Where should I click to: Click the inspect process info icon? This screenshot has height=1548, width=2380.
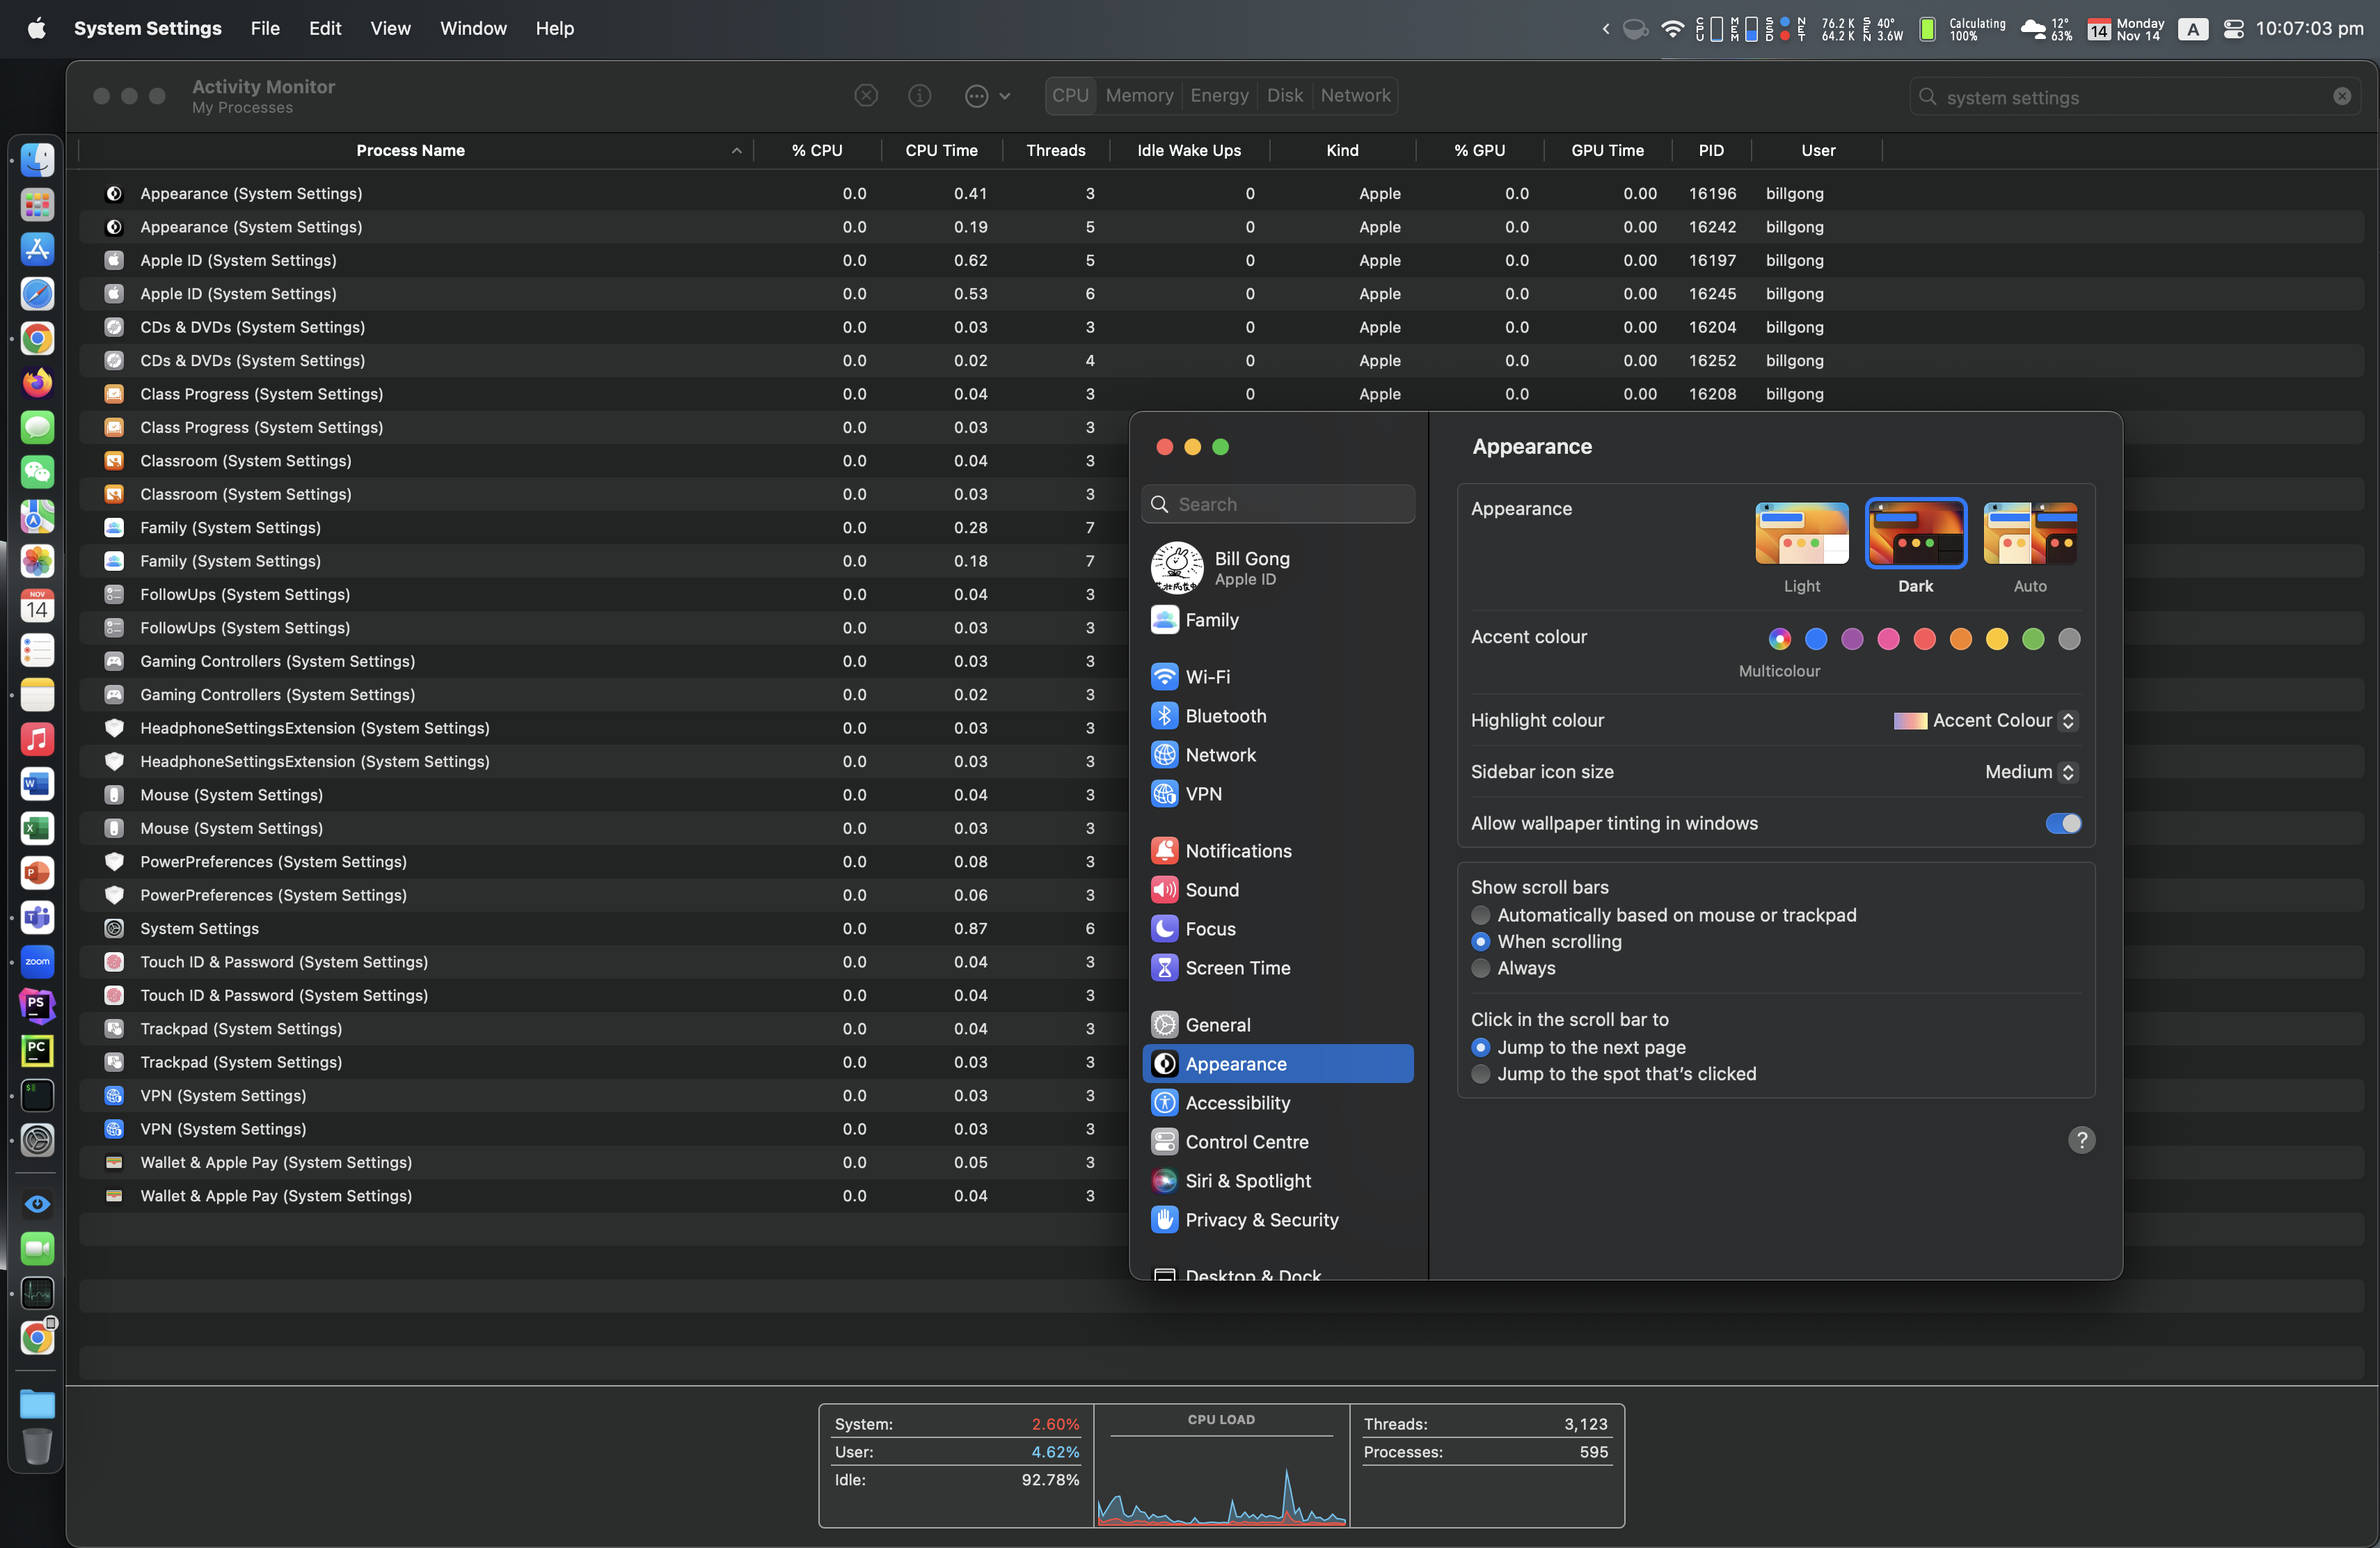[919, 96]
